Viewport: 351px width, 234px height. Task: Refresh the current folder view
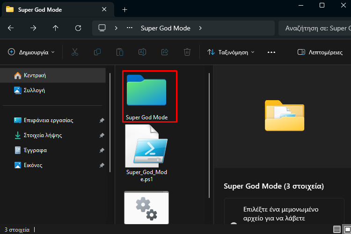click(x=78, y=28)
